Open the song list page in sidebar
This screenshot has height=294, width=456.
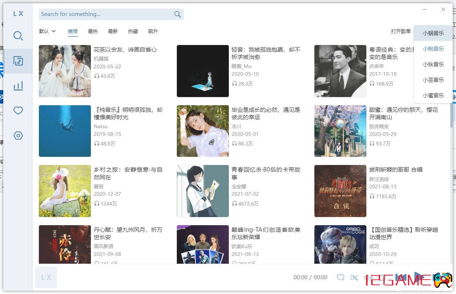coord(18,61)
